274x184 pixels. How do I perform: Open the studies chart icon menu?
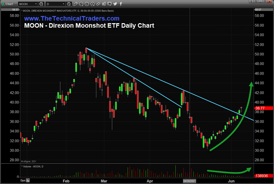[x=81, y=4]
